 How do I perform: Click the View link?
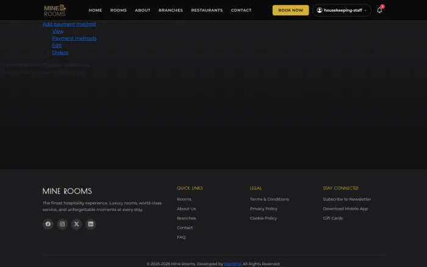coord(58,31)
